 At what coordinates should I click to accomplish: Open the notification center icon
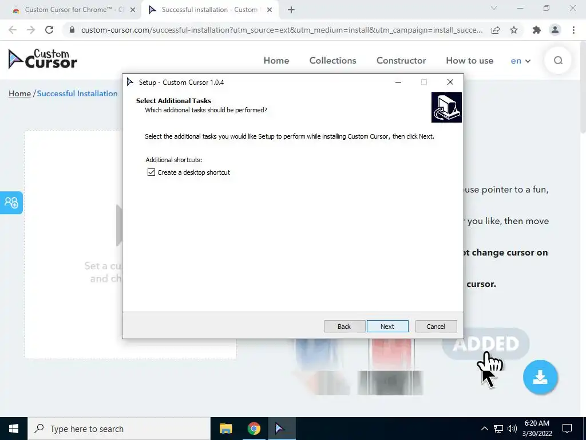(567, 429)
